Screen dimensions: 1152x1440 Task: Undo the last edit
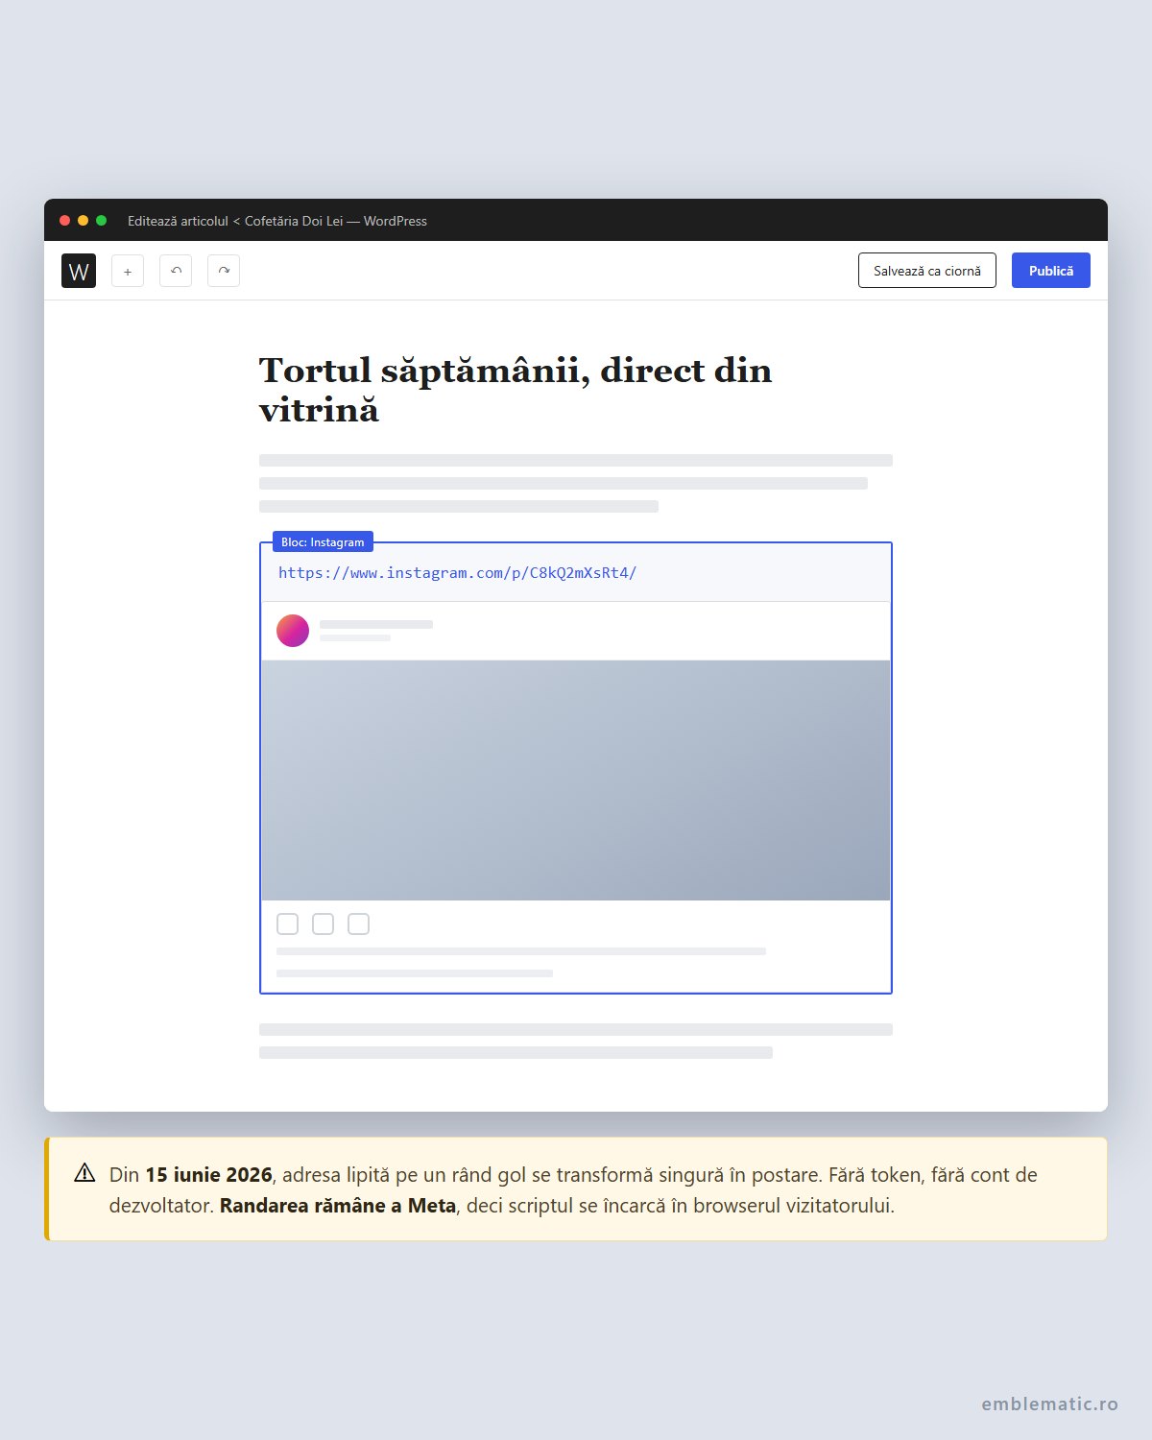(176, 271)
